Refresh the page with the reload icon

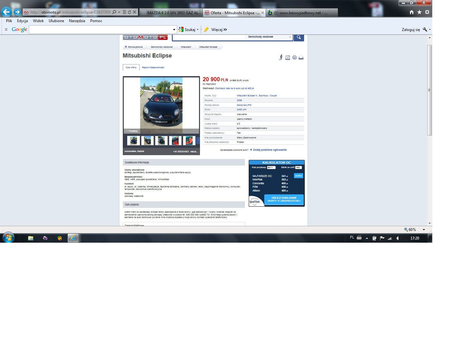tap(129, 12)
